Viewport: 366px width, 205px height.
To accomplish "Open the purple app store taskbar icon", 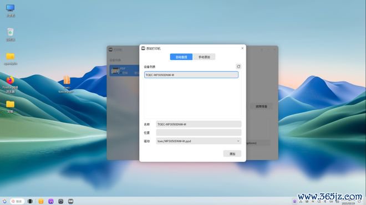I will (x=51, y=201).
